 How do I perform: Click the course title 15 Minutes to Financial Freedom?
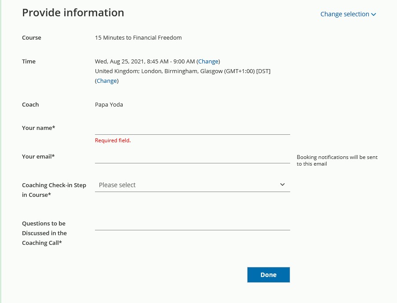[x=138, y=37]
